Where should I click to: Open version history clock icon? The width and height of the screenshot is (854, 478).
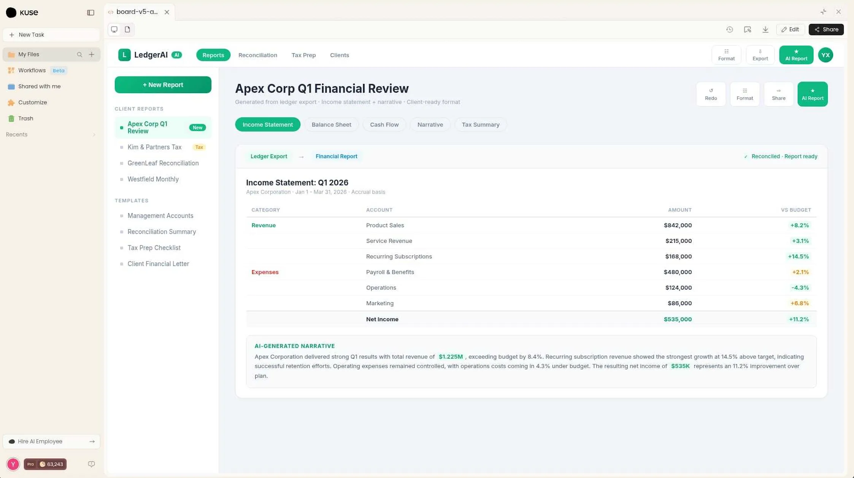pyautogui.click(x=729, y=29)
